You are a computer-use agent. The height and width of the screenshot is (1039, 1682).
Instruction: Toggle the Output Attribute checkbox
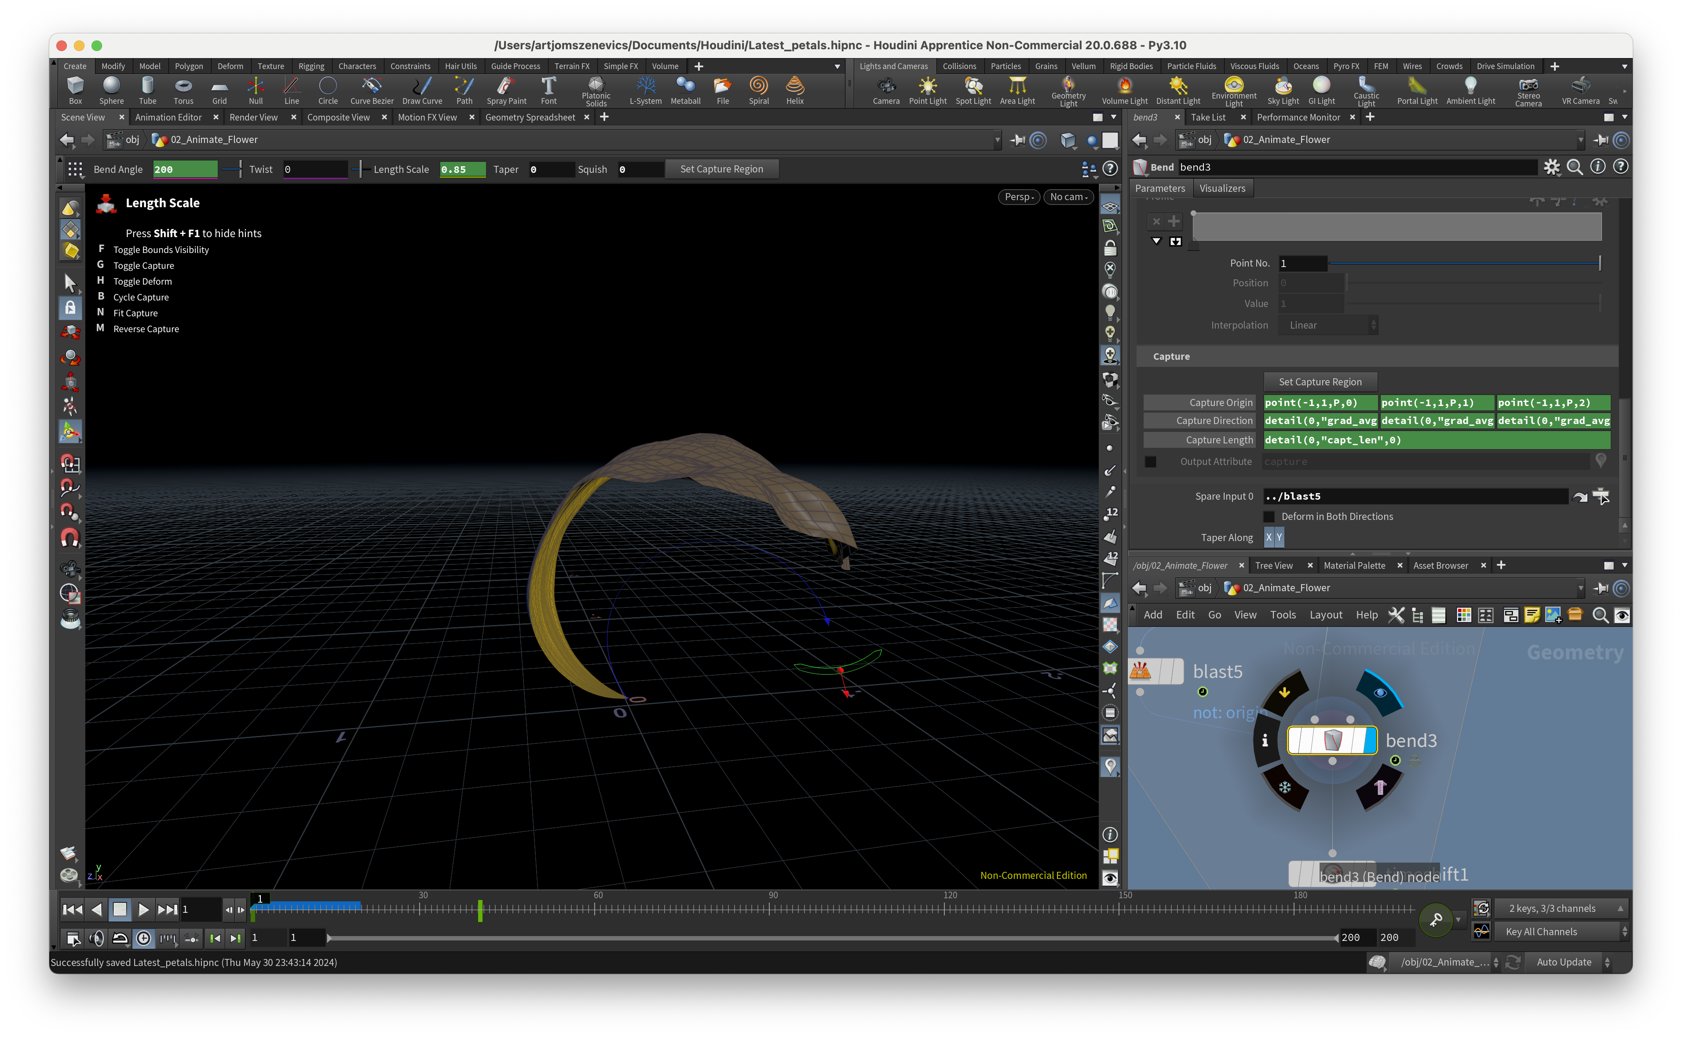(x=1151, y=462)
